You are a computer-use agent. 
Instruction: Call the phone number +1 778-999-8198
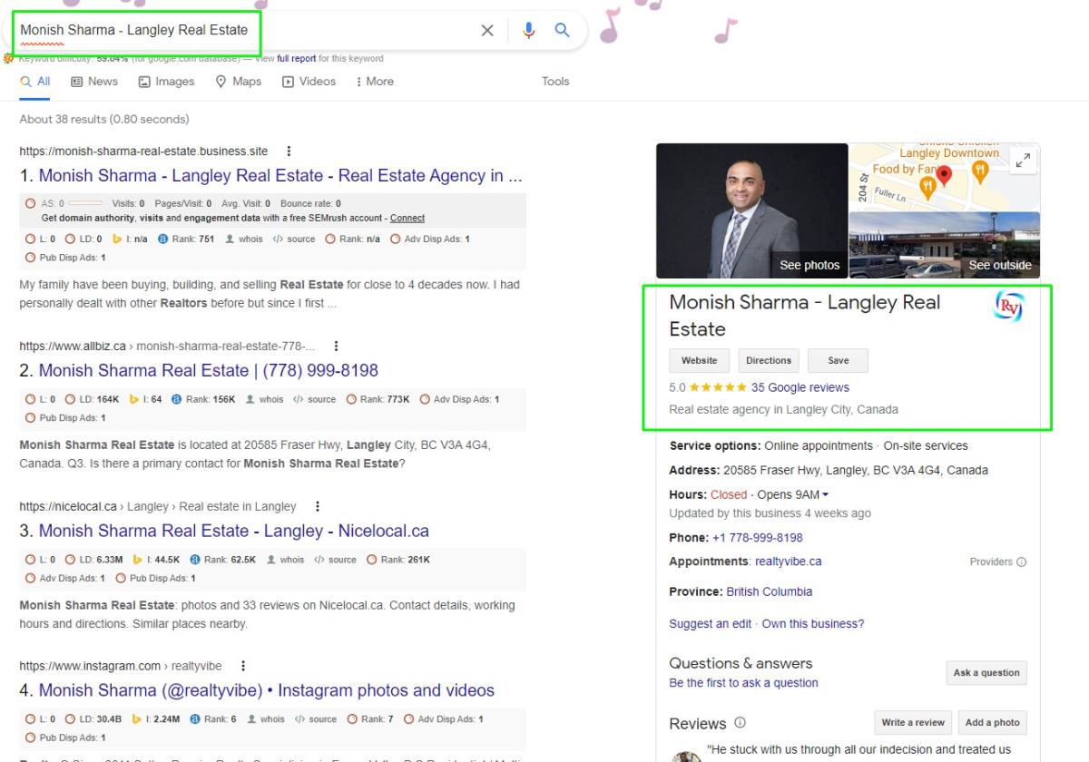point(758,538)
